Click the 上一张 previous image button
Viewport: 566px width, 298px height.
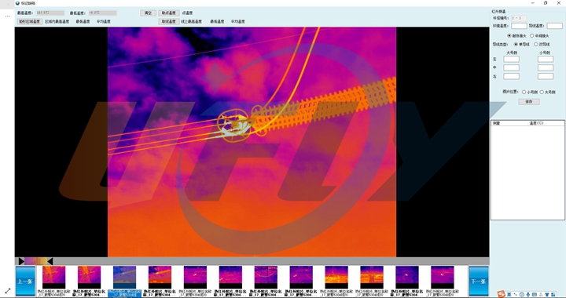click(x=25, y=281)
